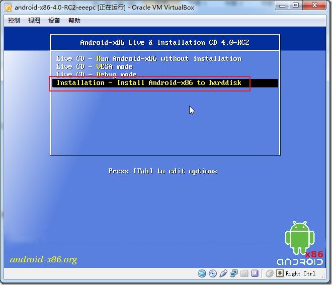The image size is (332, 285).
Task: Click the network adapters status icon
Action: coord(234,273)
